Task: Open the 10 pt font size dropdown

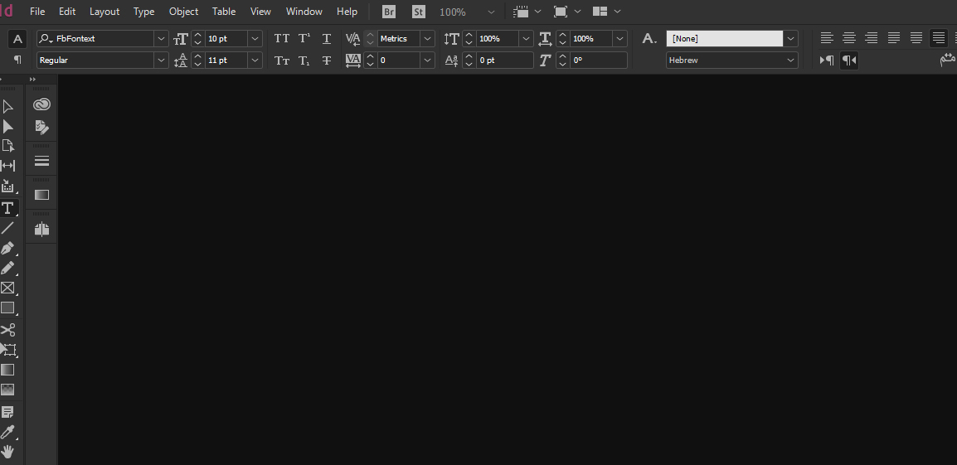Action: tap(255, 38)
